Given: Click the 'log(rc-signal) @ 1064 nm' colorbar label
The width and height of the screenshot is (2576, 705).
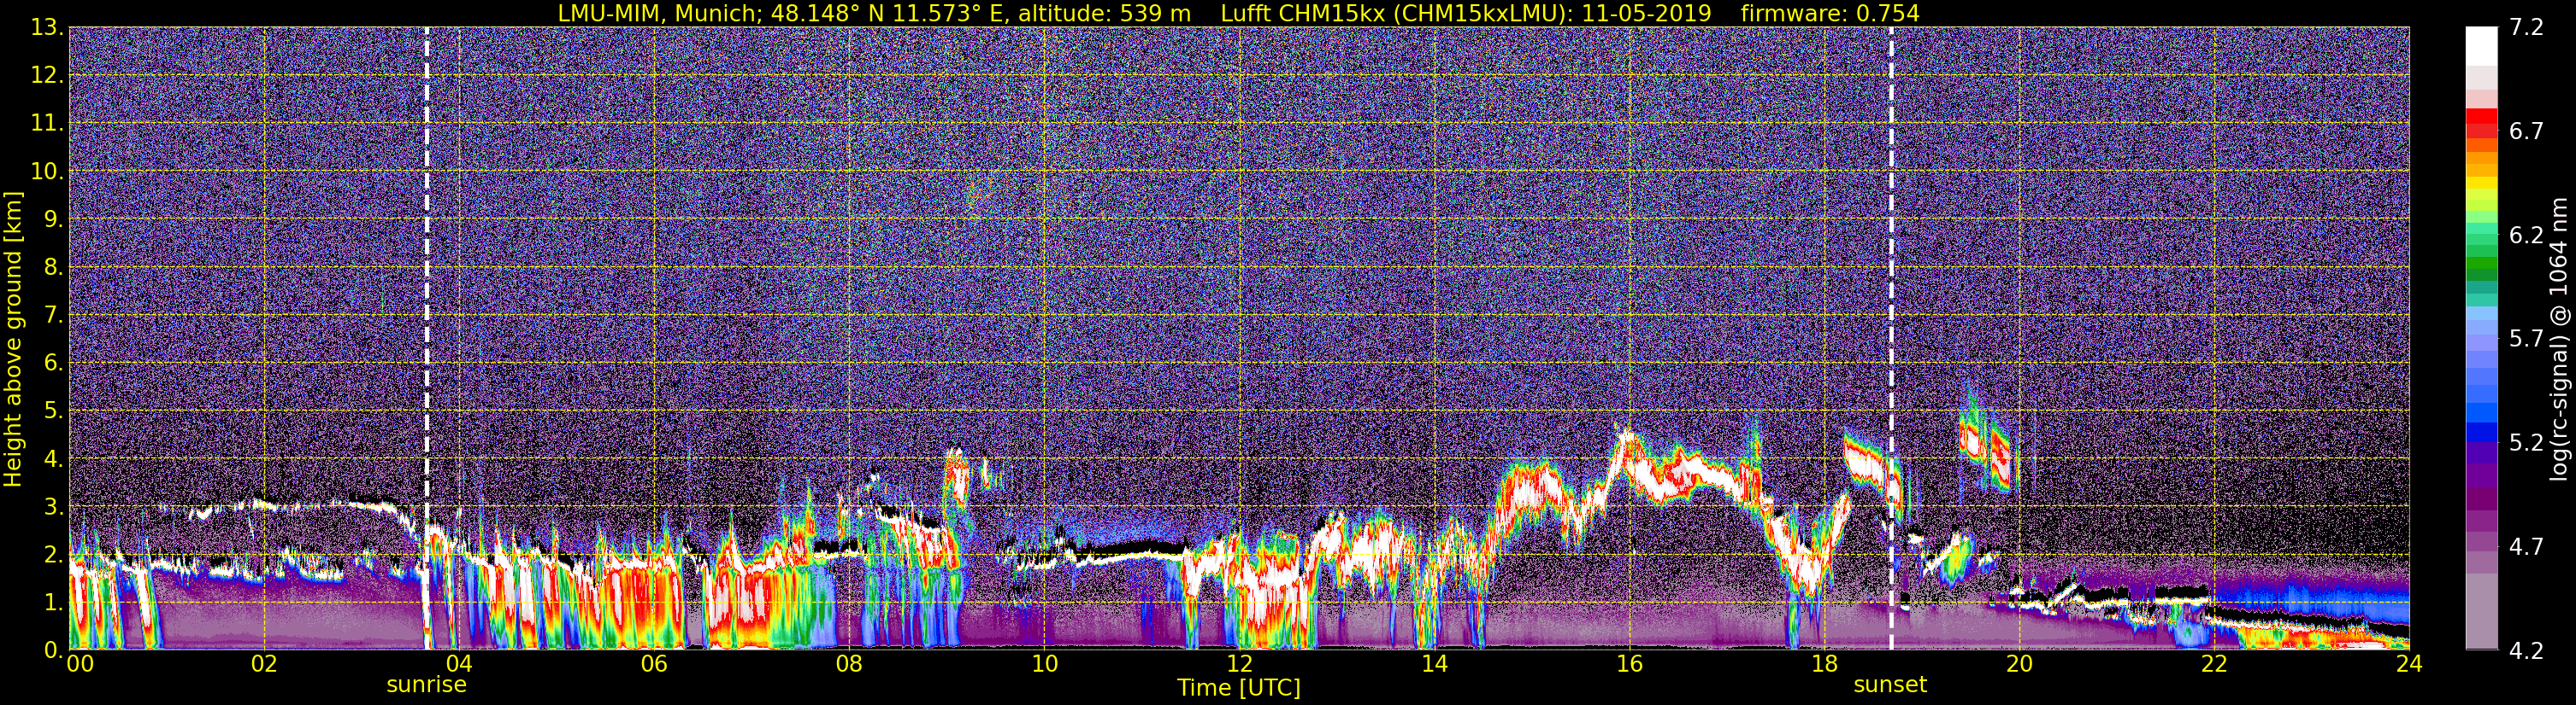Looking at the screenshot, I should click(2557, 339).
